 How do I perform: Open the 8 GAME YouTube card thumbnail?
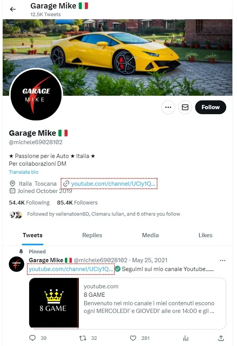[54, 303]
